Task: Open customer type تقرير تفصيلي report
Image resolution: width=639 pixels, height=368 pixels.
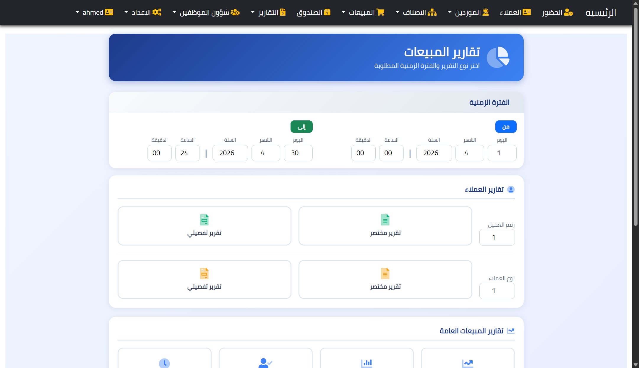Action: tap(204, 279)
